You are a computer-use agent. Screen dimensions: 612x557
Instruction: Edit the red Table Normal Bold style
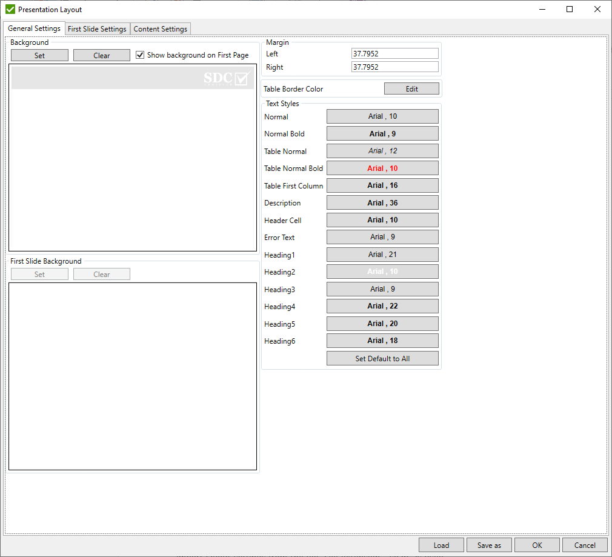click(x=382, y=168)
